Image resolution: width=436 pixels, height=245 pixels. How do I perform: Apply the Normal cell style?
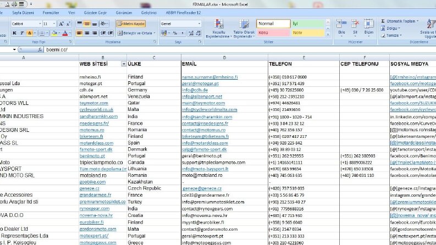(x=273, y=24)
